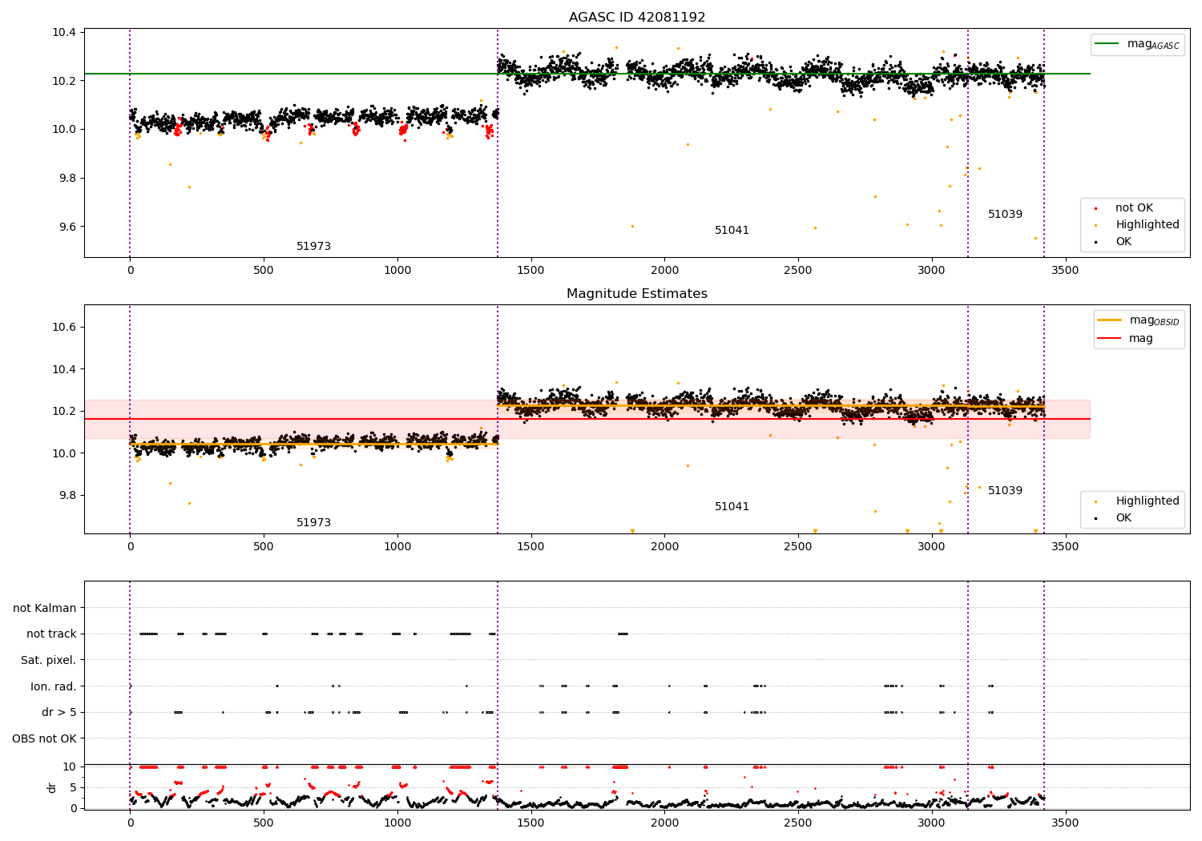
Task: Click "OK" legend entry in Magnitude Estimates plot
Action: (1115, 518)
